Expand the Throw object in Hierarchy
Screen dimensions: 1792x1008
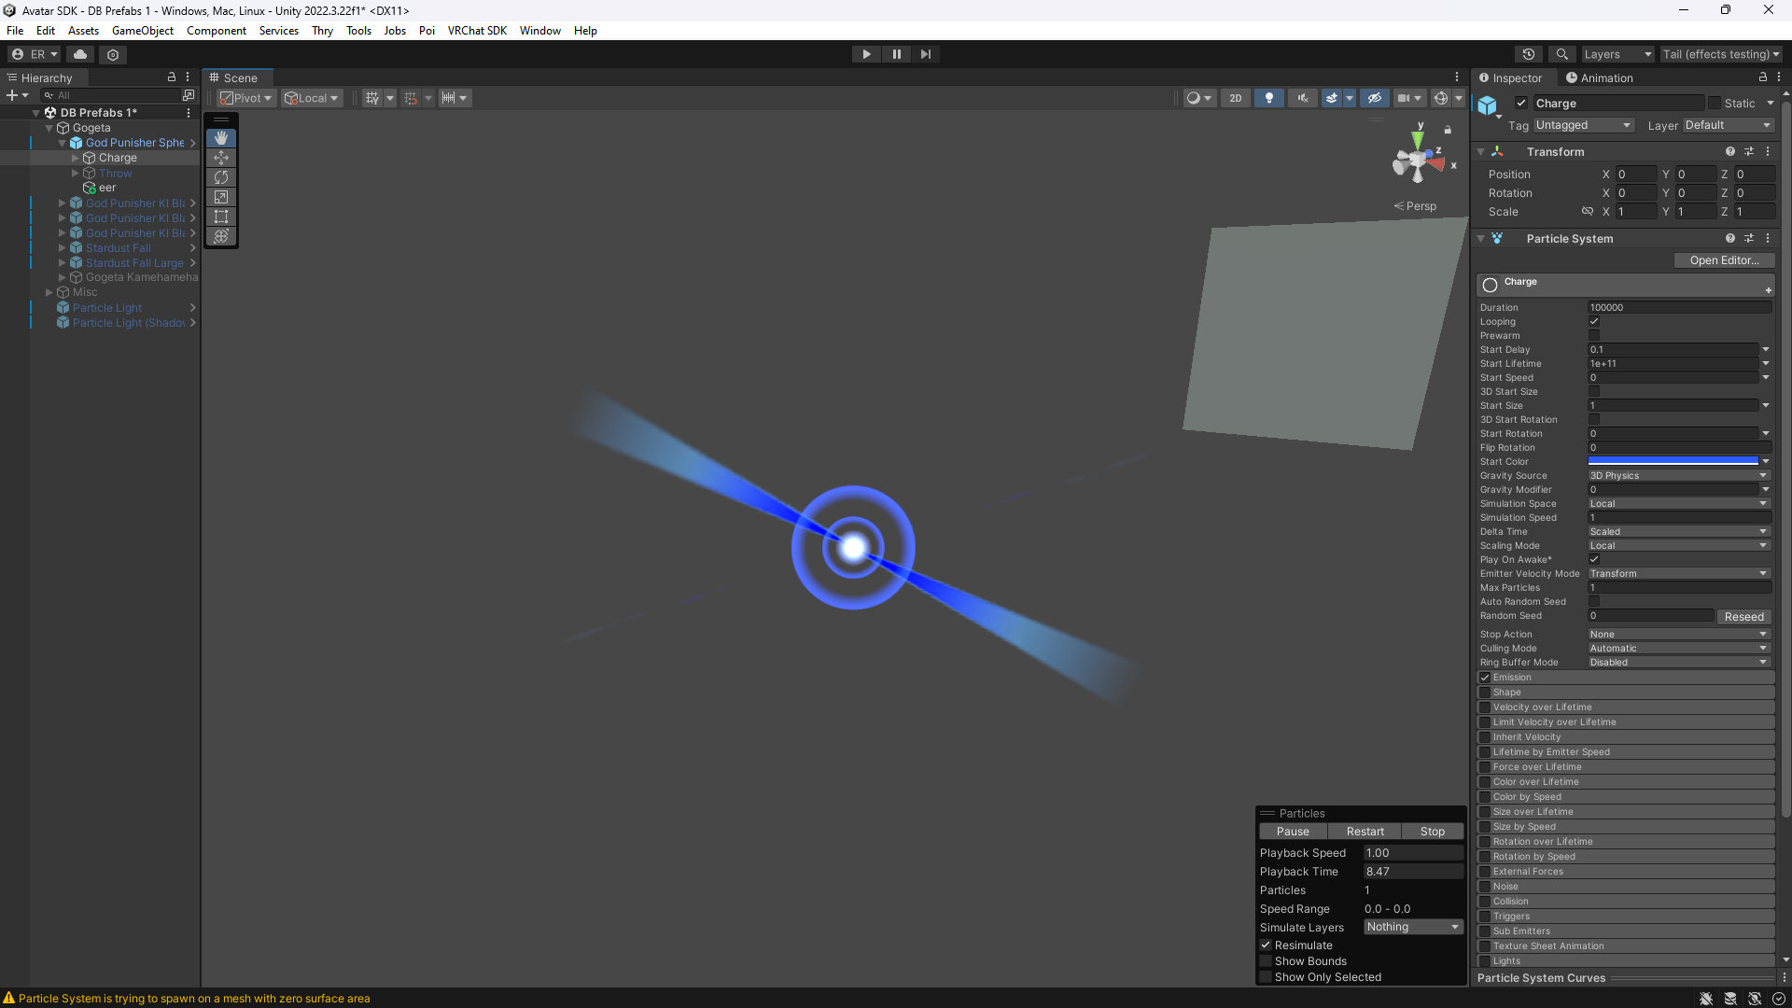click(76, 173)
